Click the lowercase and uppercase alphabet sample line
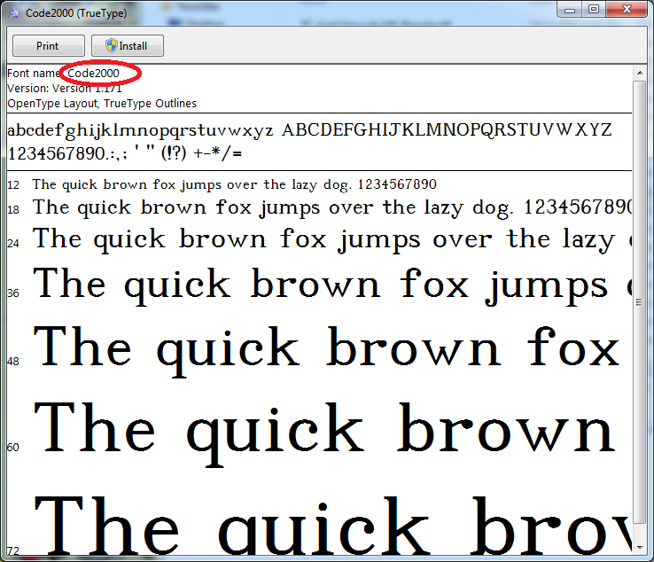 [309, 130]
